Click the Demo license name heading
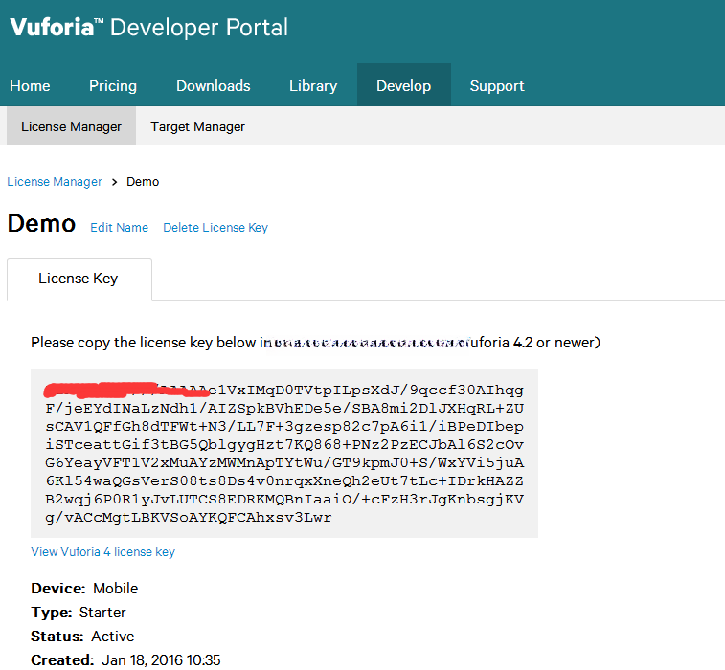The height and width of the screenshot is (670, 725). pyautogui.click(x=41, y=224)
